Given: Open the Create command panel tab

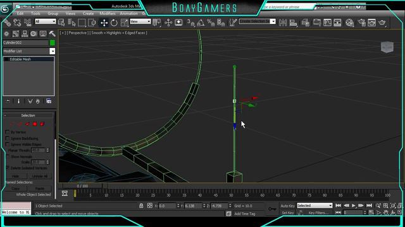Looking at the screenshot, I should [6, 33].
